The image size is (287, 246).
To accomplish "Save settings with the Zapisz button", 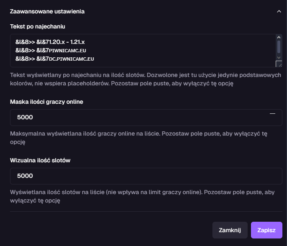I will [x=266, y=230].
